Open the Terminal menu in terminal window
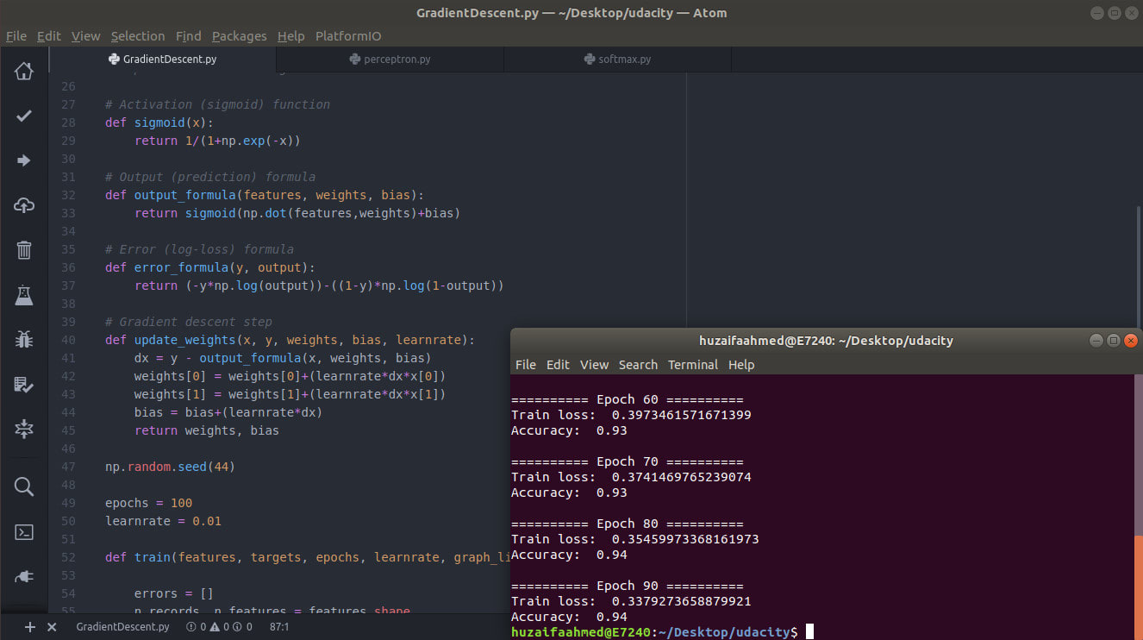 point(692,365)
